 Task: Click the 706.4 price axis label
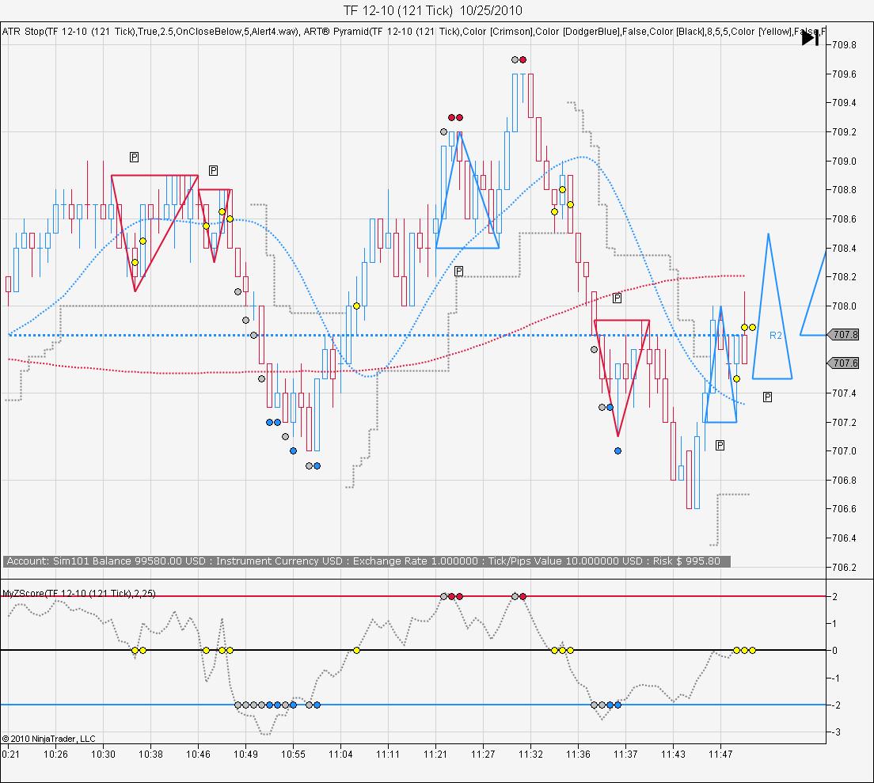click(x=844, y=538)
